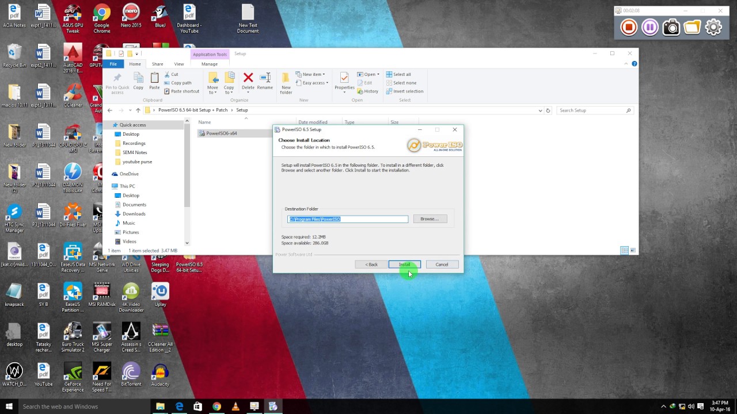The width and height of the screenshot is (737, 414).
Task: Select the Recycle Bin desktop icon
Action: [x=14, y=56]
